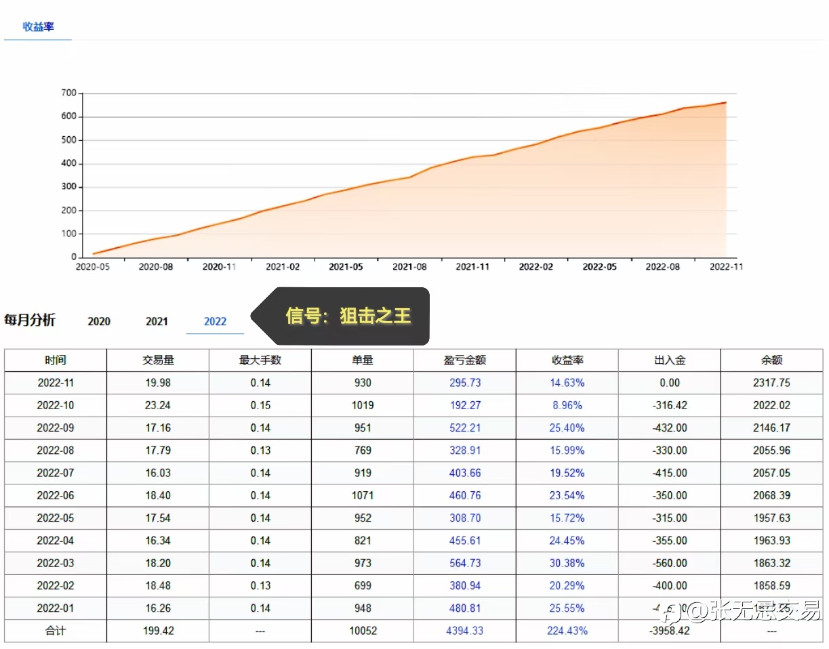The height and width of the screenshot is (649, 829).
Task: Click the 最大手数 column header
Action: click(260, 360)
